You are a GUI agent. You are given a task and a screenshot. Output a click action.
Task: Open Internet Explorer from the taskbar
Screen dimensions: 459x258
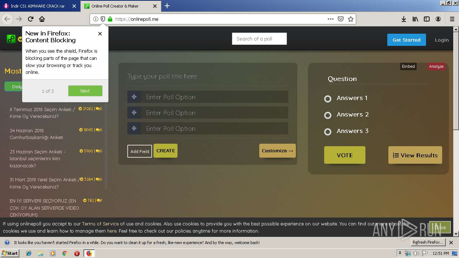29,253
